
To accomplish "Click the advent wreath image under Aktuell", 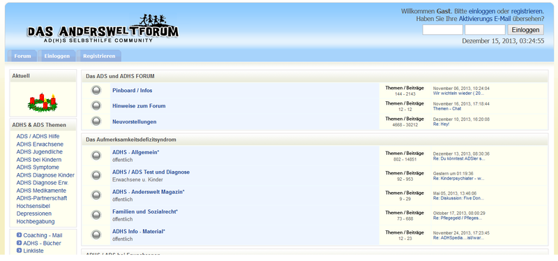I will pyautogui.click(x=43, y=102).
